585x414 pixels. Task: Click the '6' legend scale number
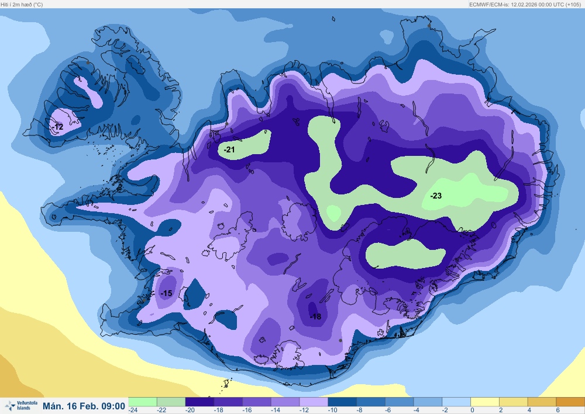tap(558, 410)
